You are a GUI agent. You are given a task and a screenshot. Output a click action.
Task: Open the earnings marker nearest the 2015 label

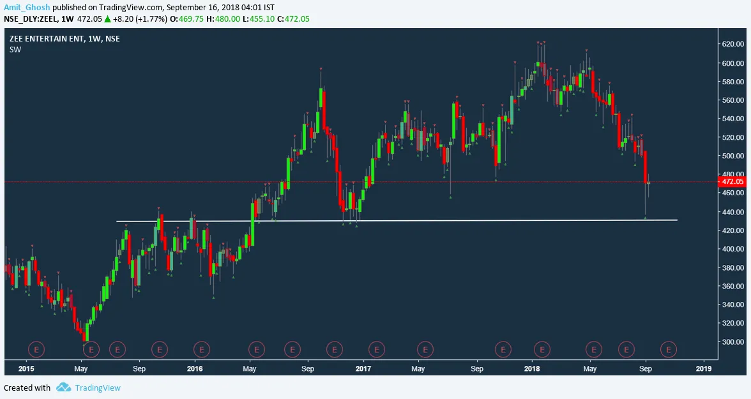[36, 349]
